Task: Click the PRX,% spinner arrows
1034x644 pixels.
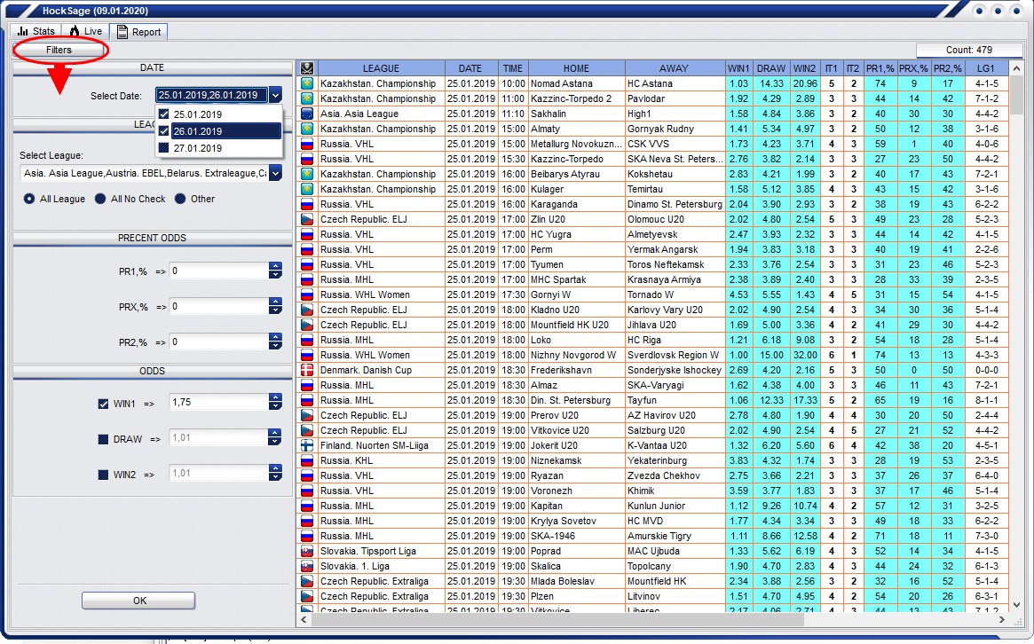Action: tap(276, 307)
